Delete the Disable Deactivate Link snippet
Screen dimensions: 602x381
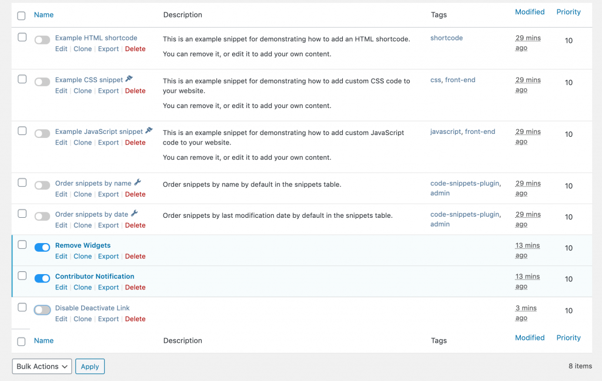pyautogui.click(x=135, y=319)
